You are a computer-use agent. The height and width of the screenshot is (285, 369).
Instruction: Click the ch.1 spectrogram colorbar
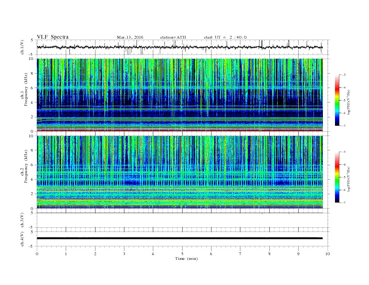tap(337, 100)
